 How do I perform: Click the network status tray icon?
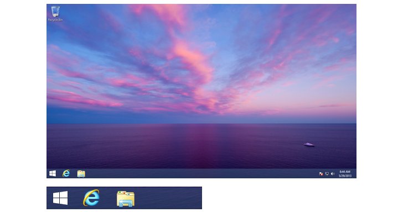tap(327, 174)
